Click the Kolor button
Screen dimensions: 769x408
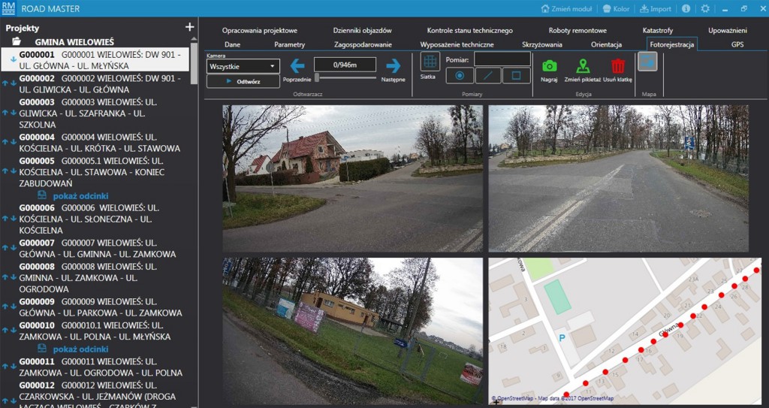616,9
